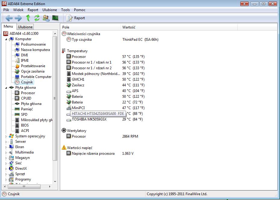Open the Ulubione menu in the menu bar
Image resolution: width=280 pixels, height=200 pixels.
point(50,10)
